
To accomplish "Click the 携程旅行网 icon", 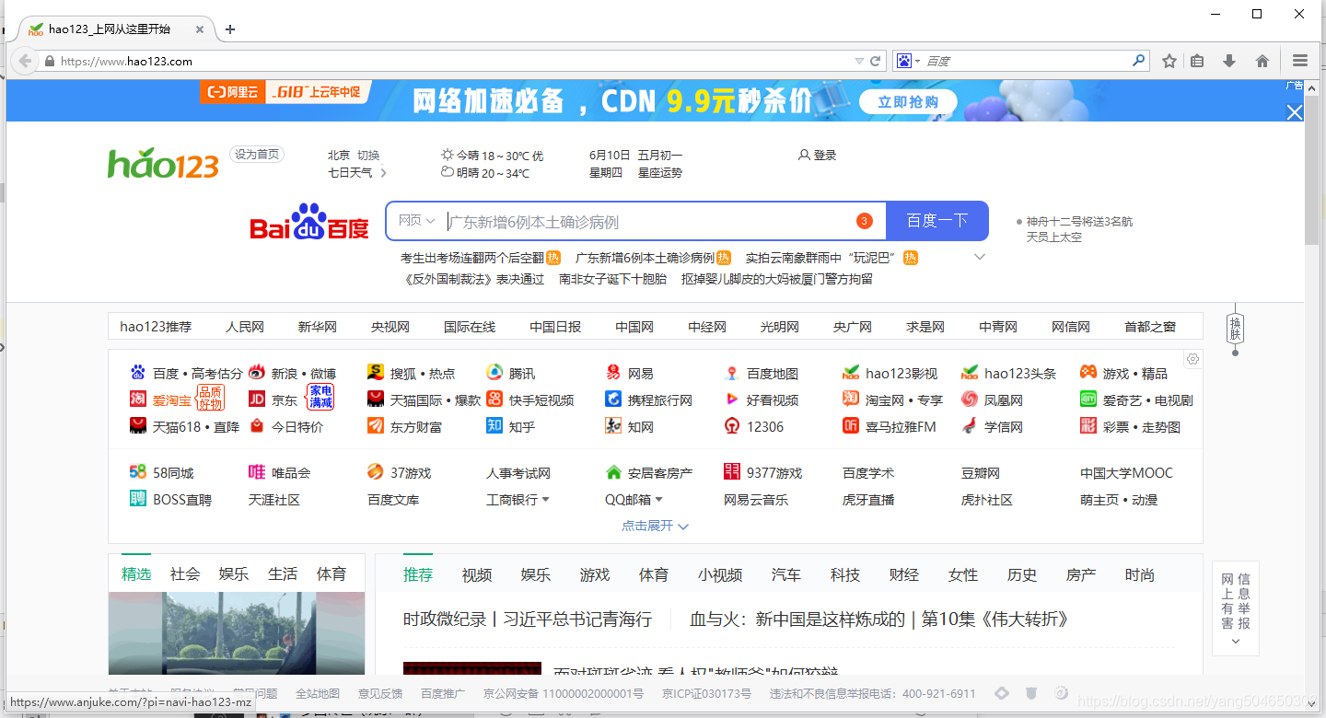I will tap(613, 400).
